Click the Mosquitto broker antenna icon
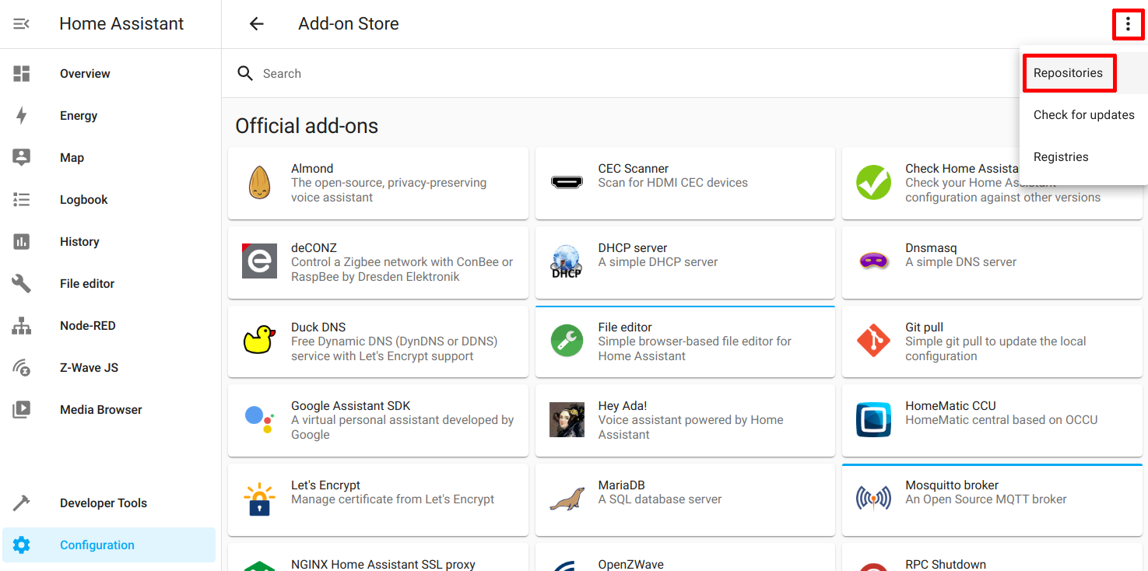This screenshot has height=571, width=1148. (873, 498)
